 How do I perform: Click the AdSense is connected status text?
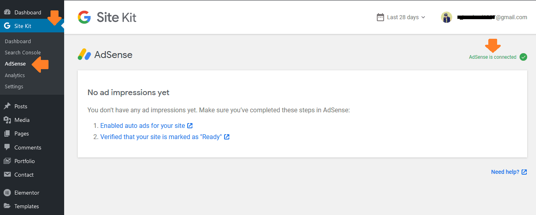point(493,57)
